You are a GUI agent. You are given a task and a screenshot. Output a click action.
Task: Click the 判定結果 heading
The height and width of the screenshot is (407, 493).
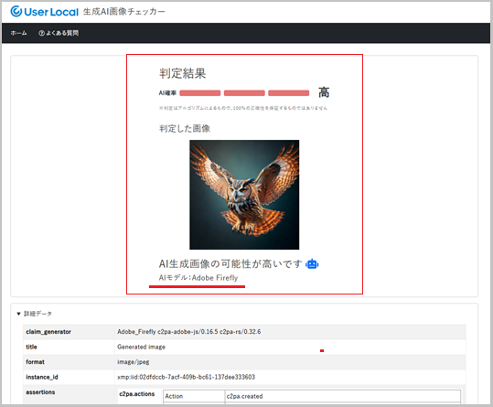click(x=182, y=73)
